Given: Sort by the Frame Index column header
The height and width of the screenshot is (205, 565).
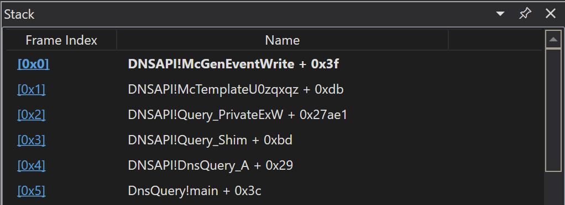Looking at the screenshot, I should (x=61, y=40).
